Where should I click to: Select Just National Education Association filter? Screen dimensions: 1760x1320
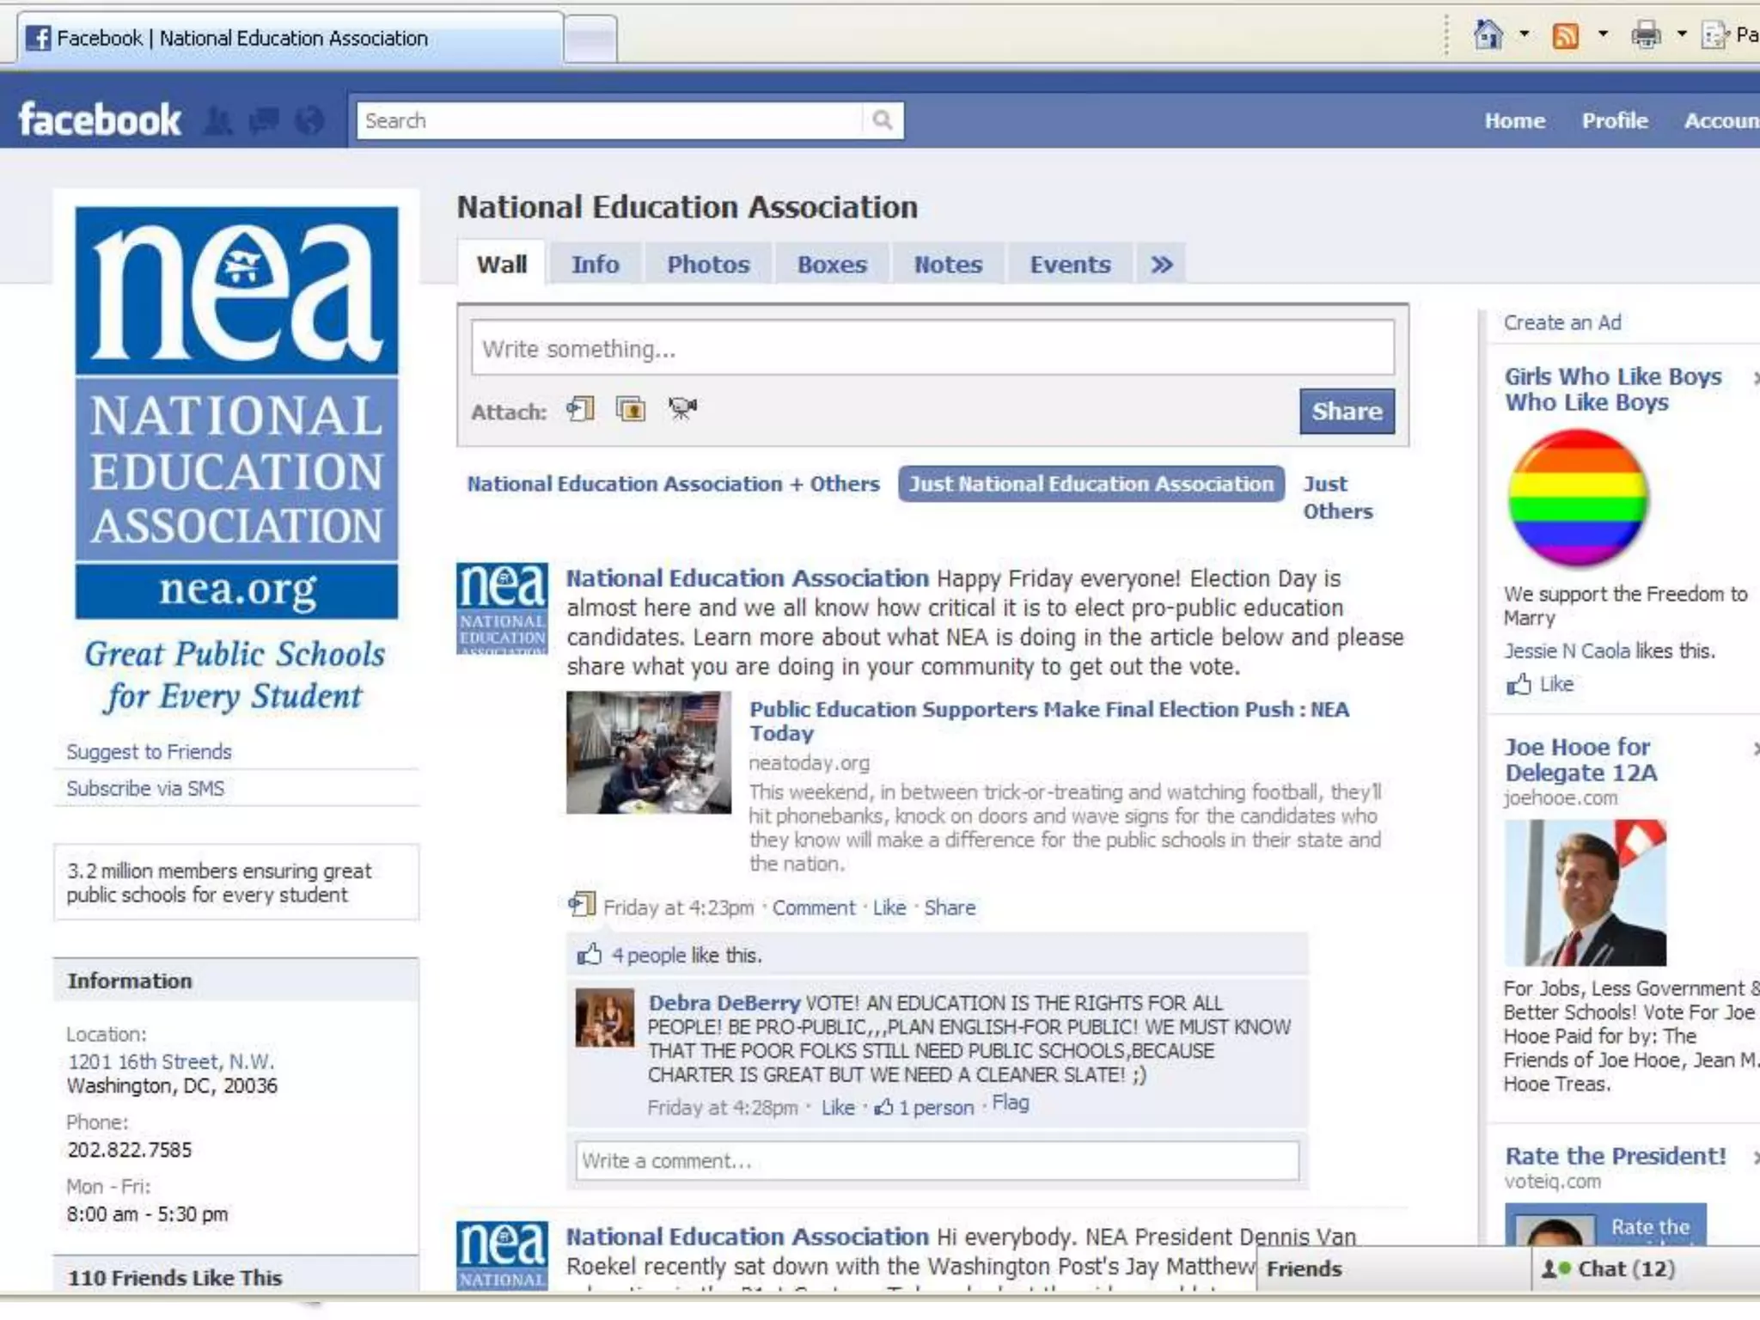click(1091, 484)
